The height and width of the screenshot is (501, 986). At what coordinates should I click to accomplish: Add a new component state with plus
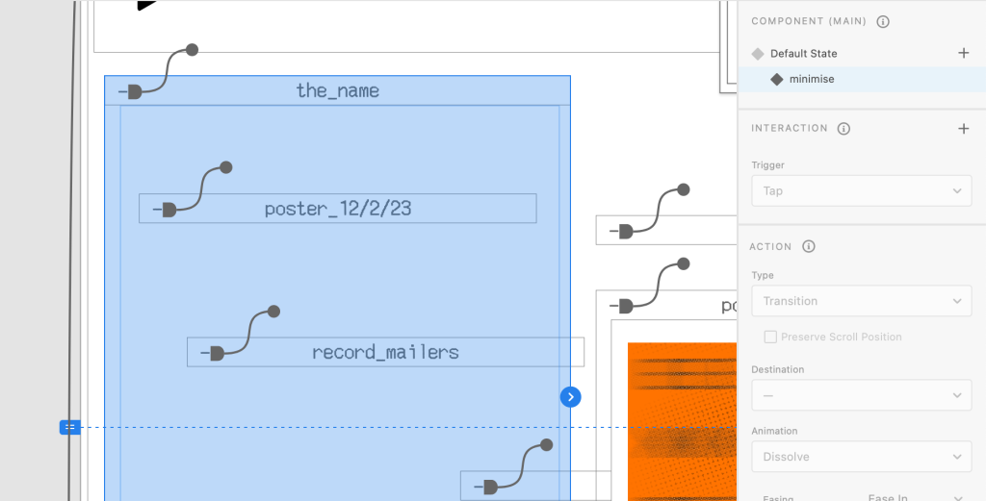(x=963, y=53)
